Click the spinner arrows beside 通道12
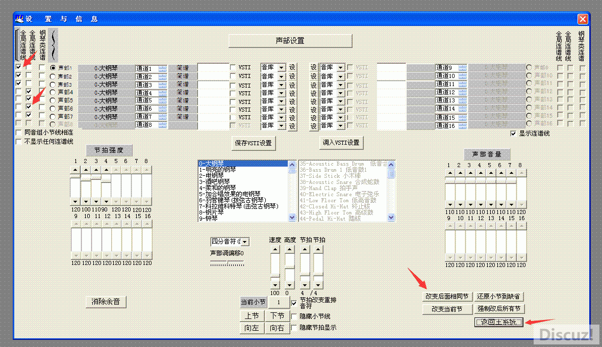The image size is (602, 347). (463, 92)
